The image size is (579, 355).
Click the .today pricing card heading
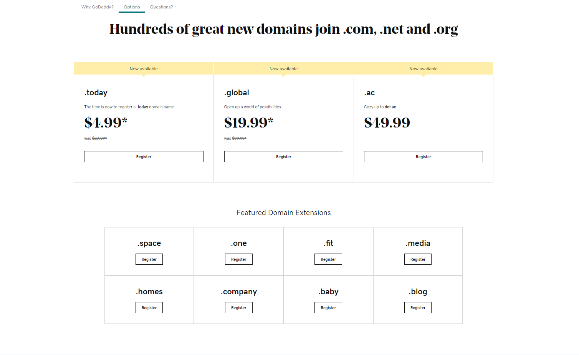[x=95, y=93]
